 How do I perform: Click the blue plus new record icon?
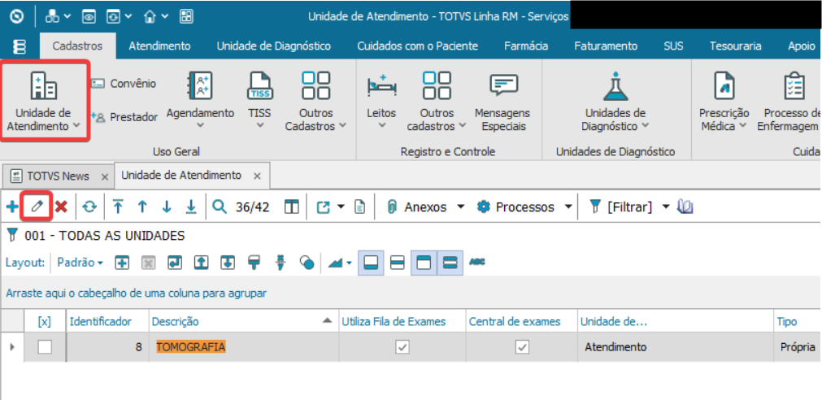(12, 207)
